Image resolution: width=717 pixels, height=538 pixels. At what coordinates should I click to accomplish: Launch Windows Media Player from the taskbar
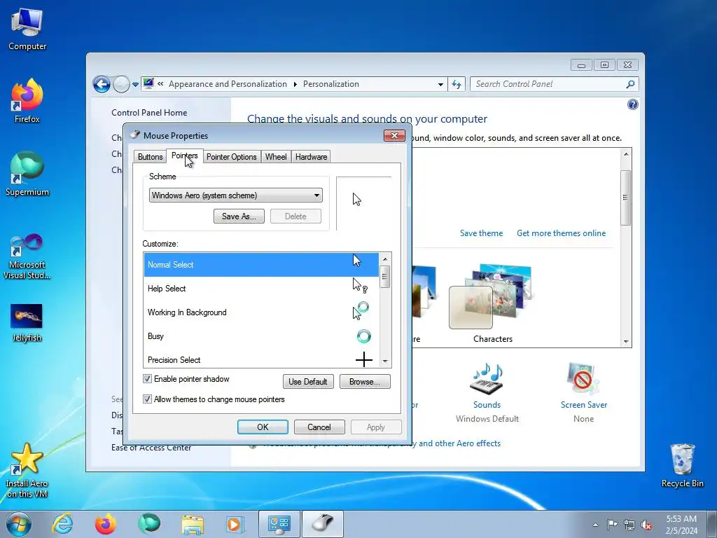pos(235,524)
